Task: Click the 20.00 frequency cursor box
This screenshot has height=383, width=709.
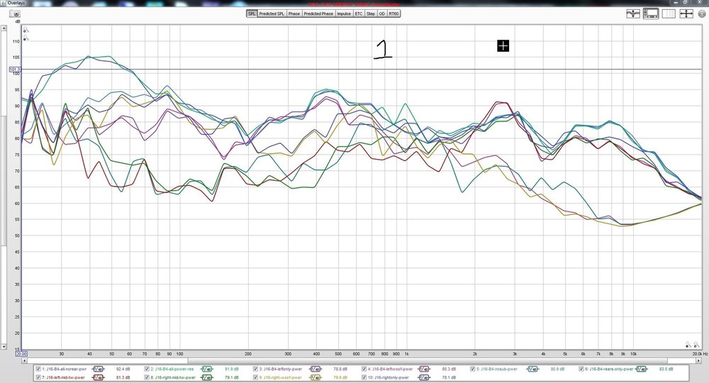Action: (22, 354)
